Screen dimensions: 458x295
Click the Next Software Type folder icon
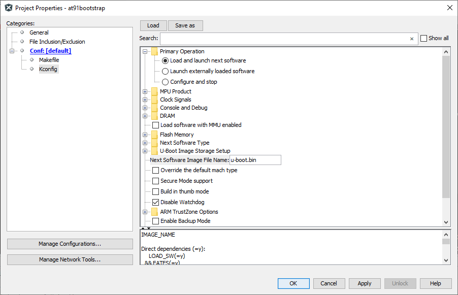[154, 143]
